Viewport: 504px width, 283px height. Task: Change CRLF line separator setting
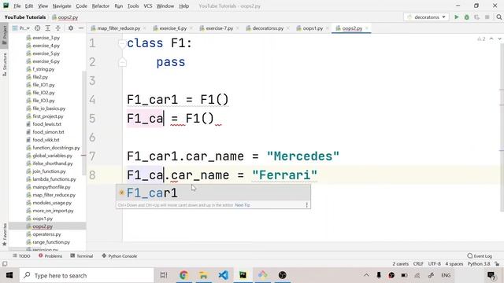pyautogui.click(x=418, y=264)
